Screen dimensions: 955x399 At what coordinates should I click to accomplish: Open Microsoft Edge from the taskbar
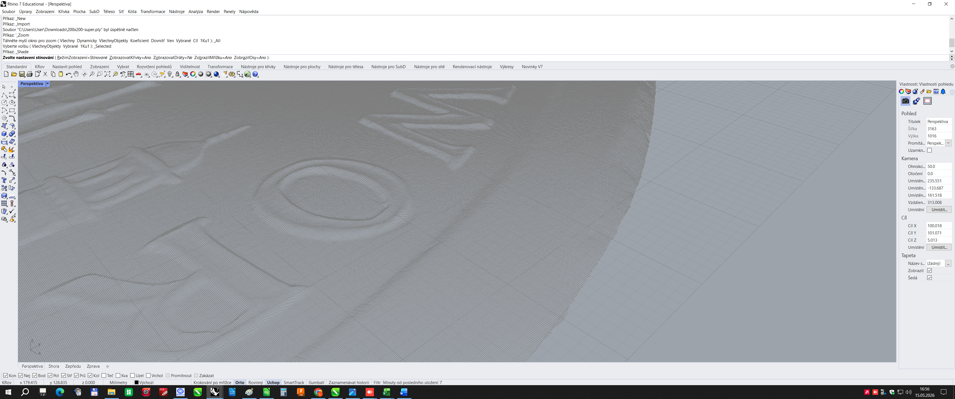60,392
